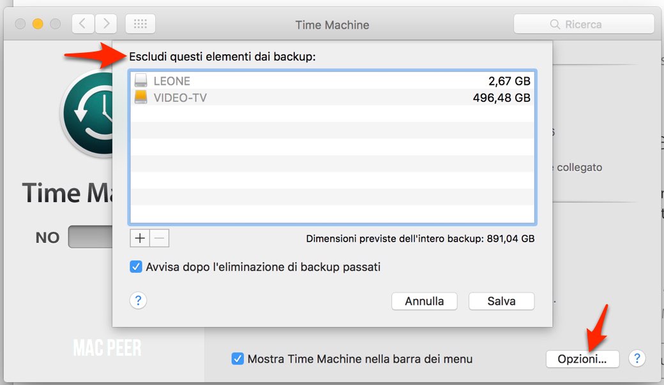664x385 pixels.
Task: Open the Opzioni... button
Action: click(x=582, y=359)
